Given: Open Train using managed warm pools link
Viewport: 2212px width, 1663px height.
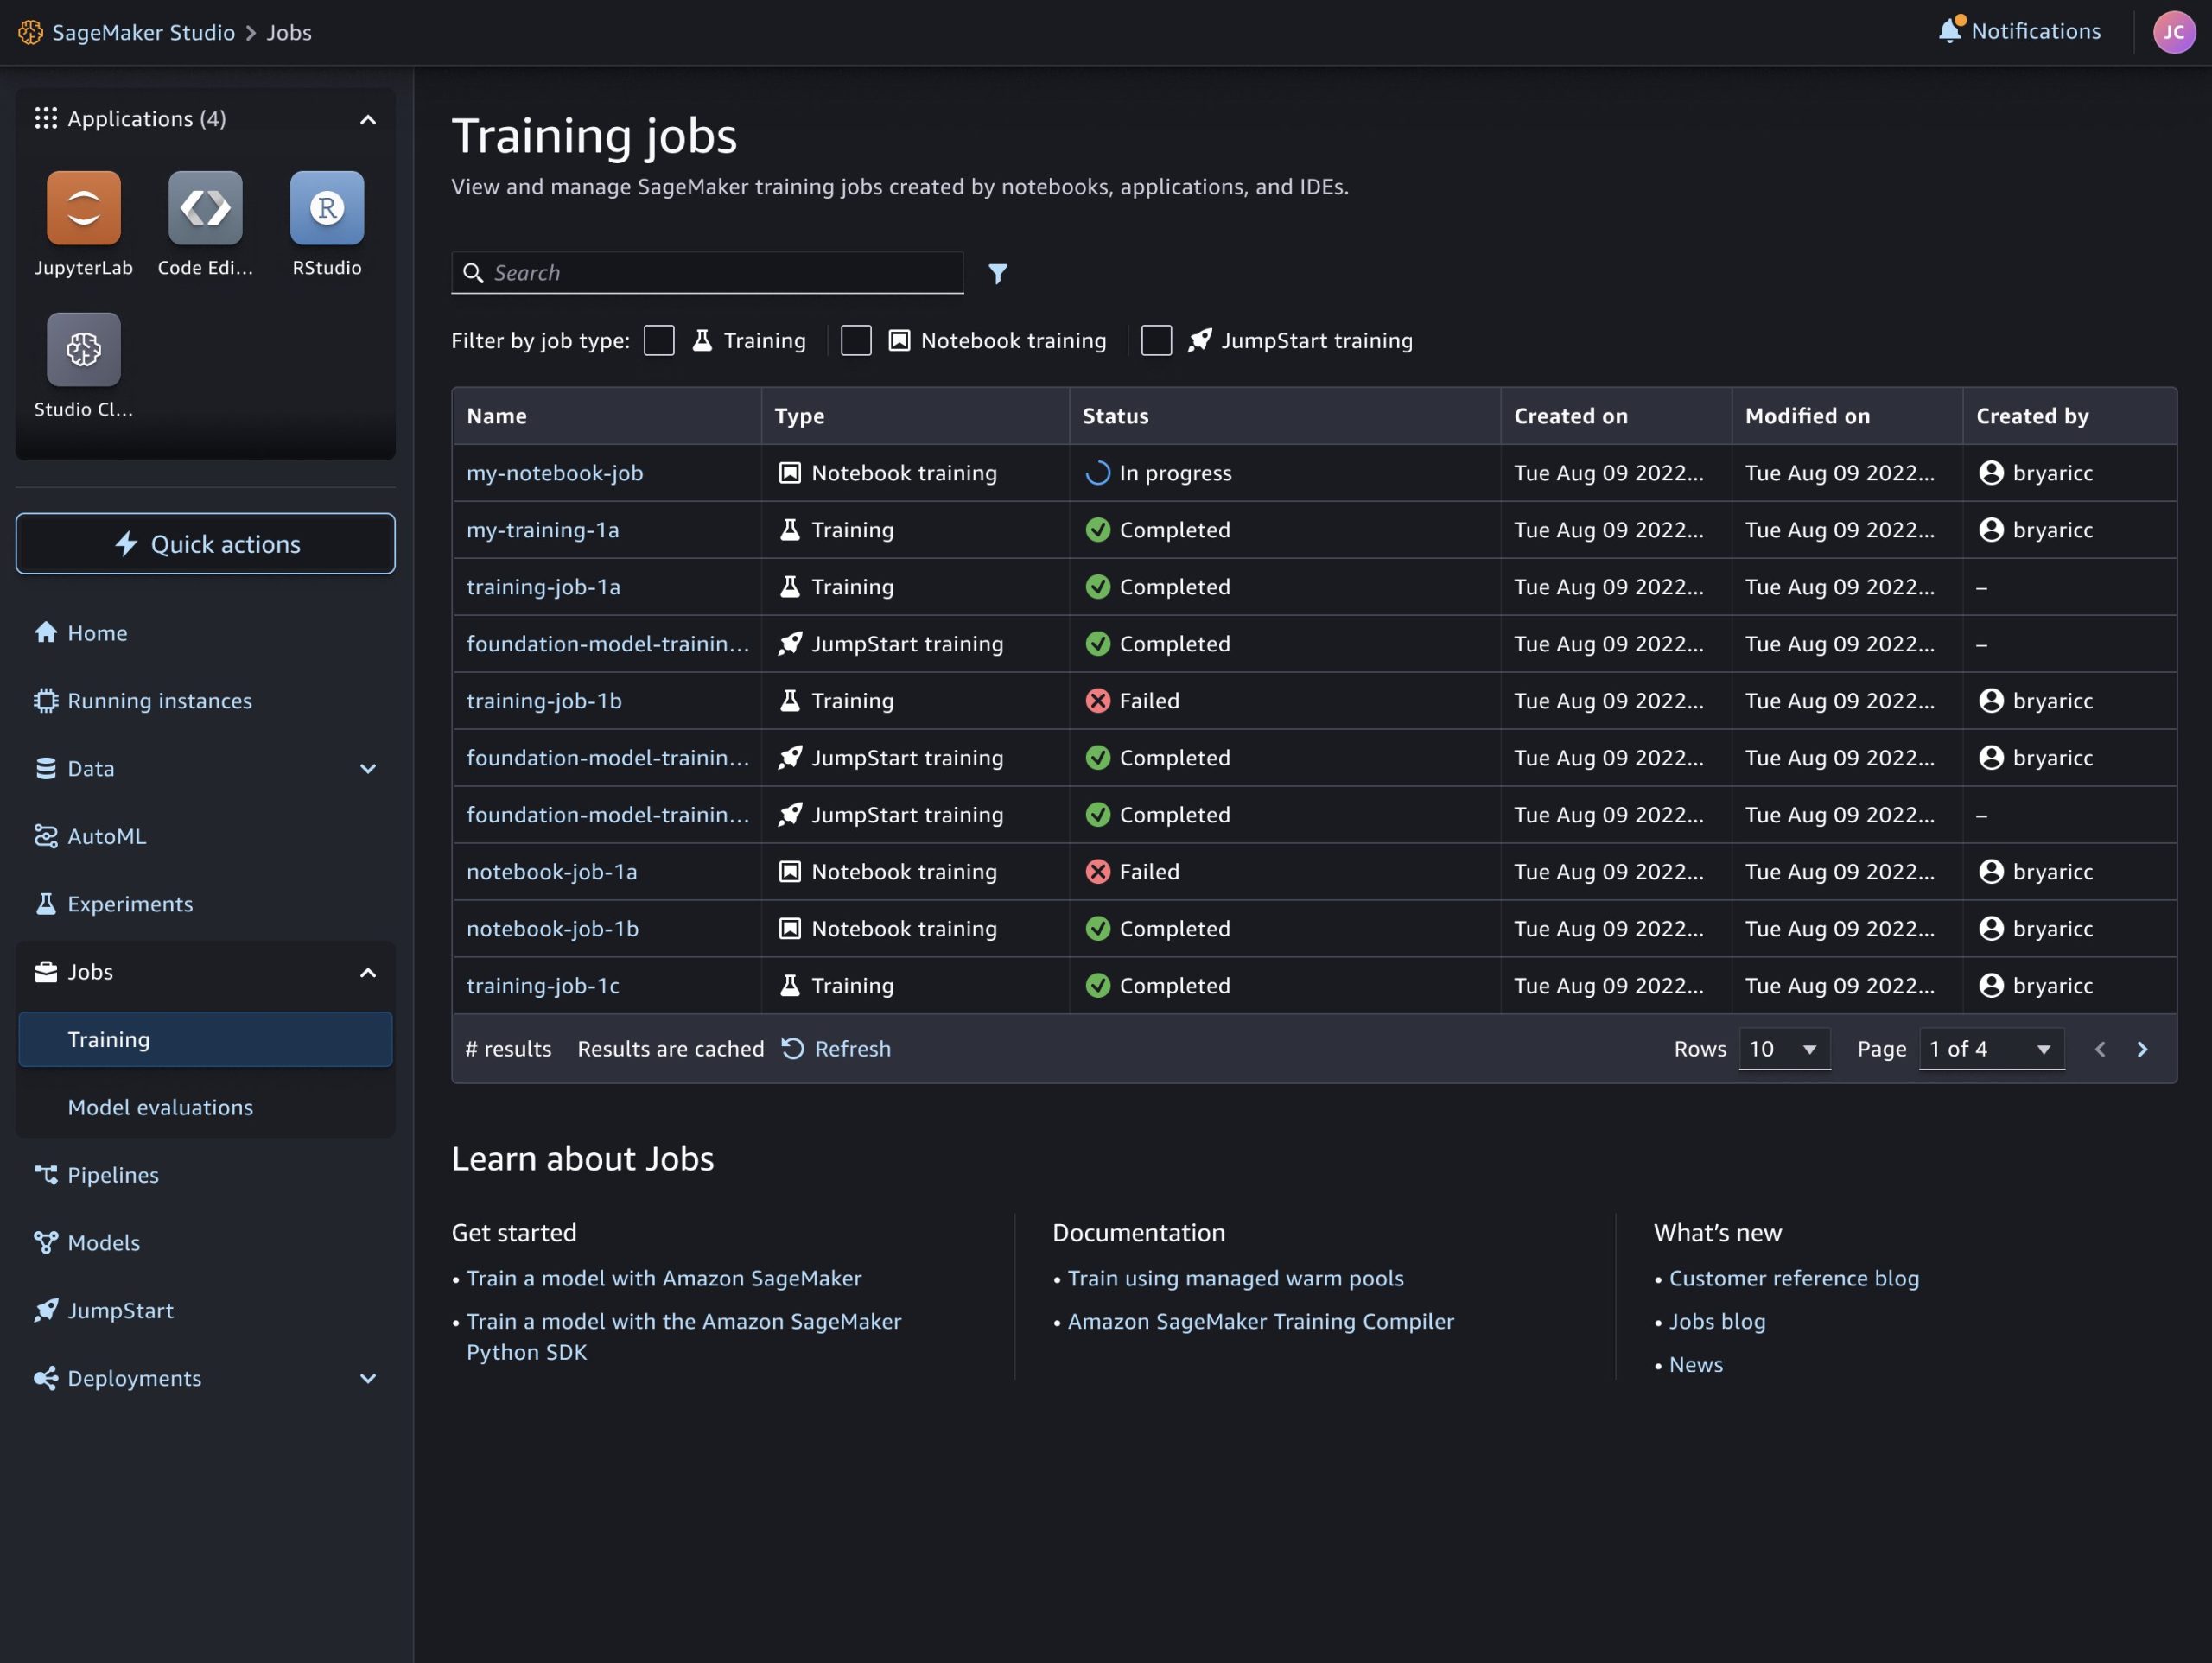Looking at the screenshot, I should (1235, 1278).
